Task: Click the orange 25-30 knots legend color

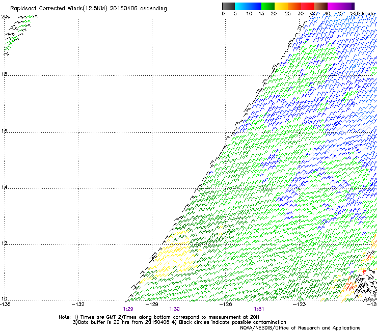Action: point(294,6)
